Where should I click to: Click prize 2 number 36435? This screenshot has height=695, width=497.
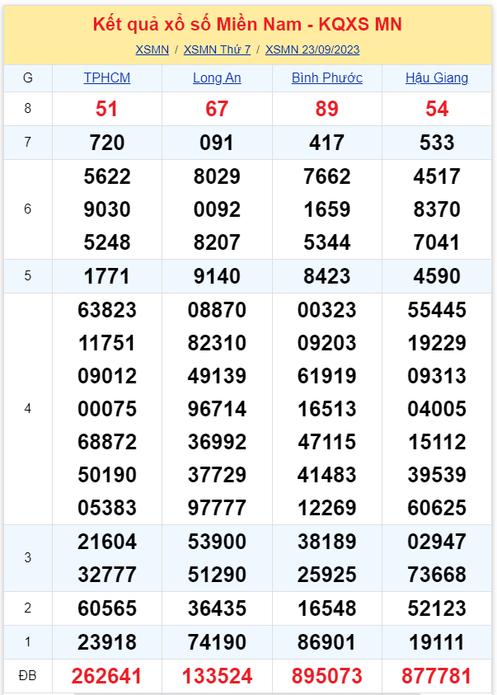coord(217,608)
